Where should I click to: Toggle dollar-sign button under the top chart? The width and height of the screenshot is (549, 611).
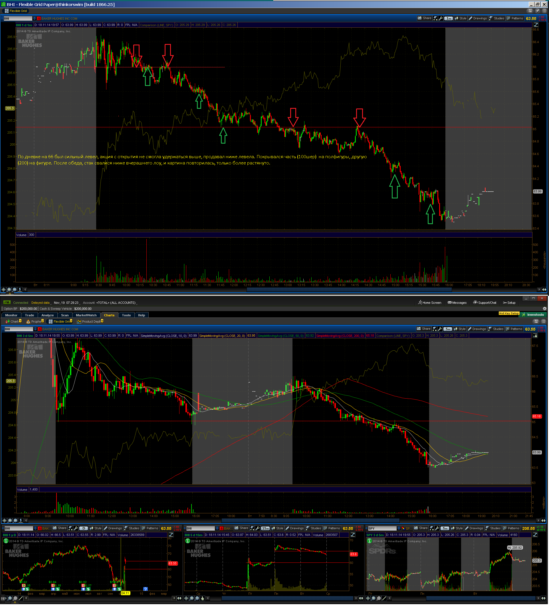point(20,290)
